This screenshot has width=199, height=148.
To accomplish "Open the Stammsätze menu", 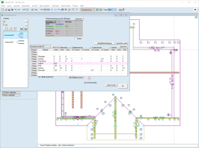I will (66, 6).
